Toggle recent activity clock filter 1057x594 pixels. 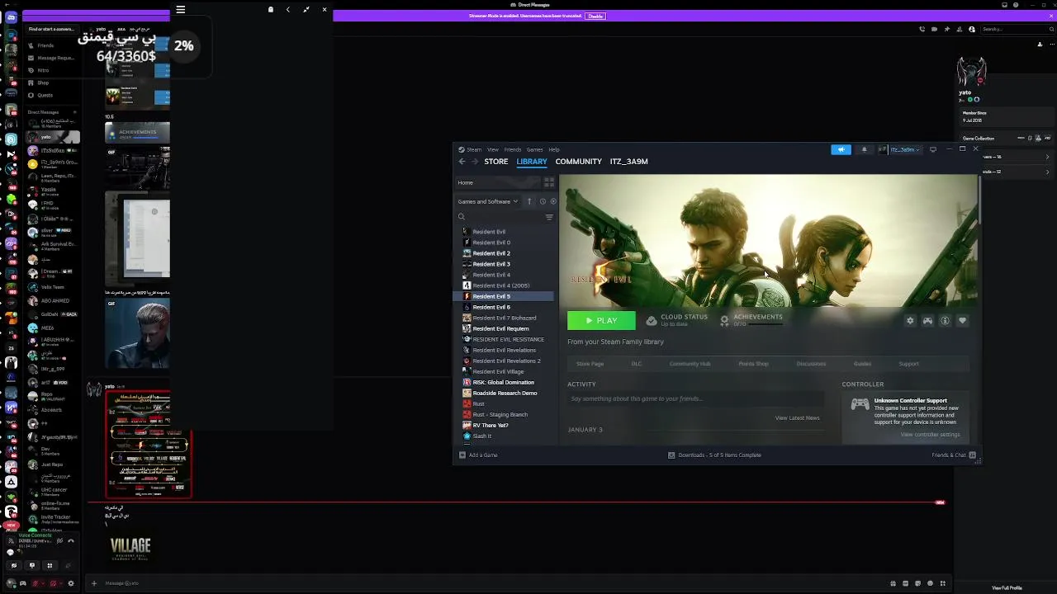tap(543, 201)
